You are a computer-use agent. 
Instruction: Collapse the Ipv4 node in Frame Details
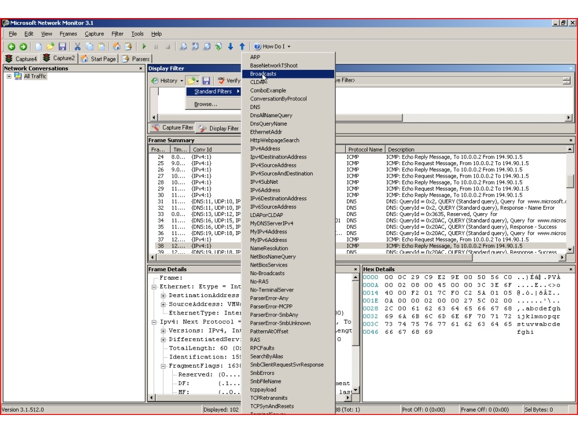pos(154,322)
